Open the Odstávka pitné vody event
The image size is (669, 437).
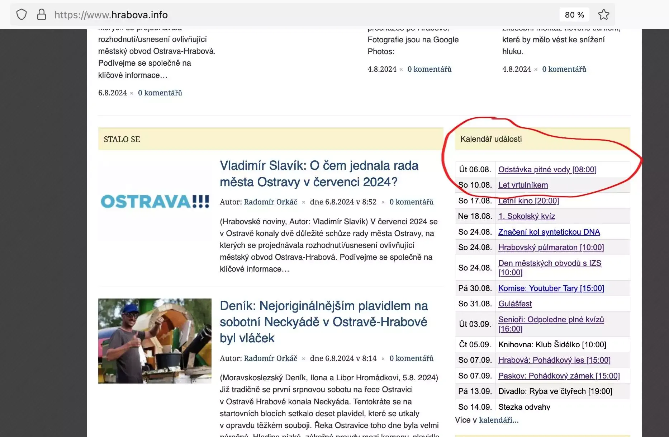click(547, 169)
